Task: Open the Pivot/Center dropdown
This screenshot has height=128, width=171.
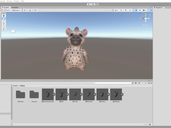Action: click(7, 10)
